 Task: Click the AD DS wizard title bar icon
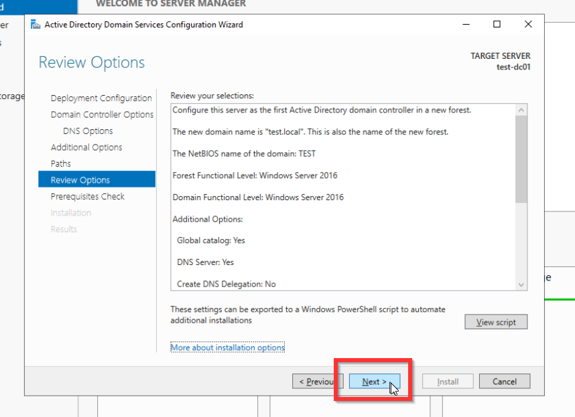(36, 25)
